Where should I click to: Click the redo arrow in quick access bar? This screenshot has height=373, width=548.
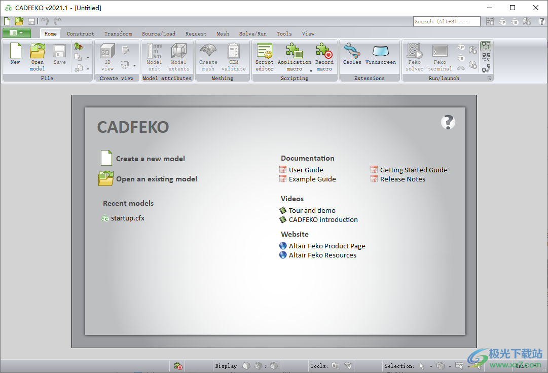tap(58, 21)
